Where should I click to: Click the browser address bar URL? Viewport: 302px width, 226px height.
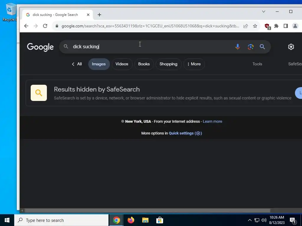(150, 26)
